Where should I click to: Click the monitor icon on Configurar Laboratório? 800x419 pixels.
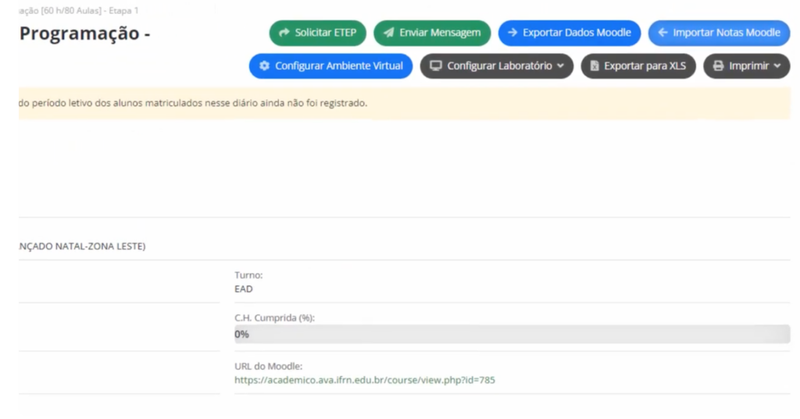point(436,66)
